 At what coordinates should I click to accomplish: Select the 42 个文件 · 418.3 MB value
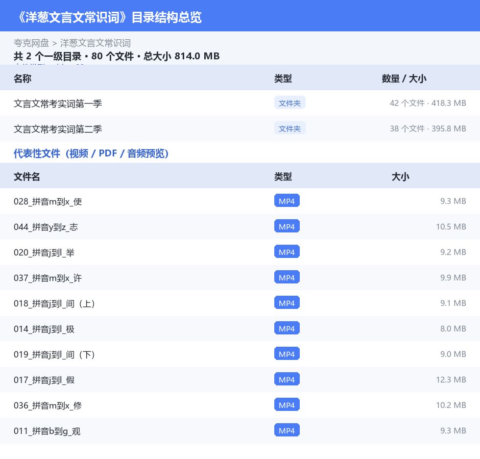428,103
